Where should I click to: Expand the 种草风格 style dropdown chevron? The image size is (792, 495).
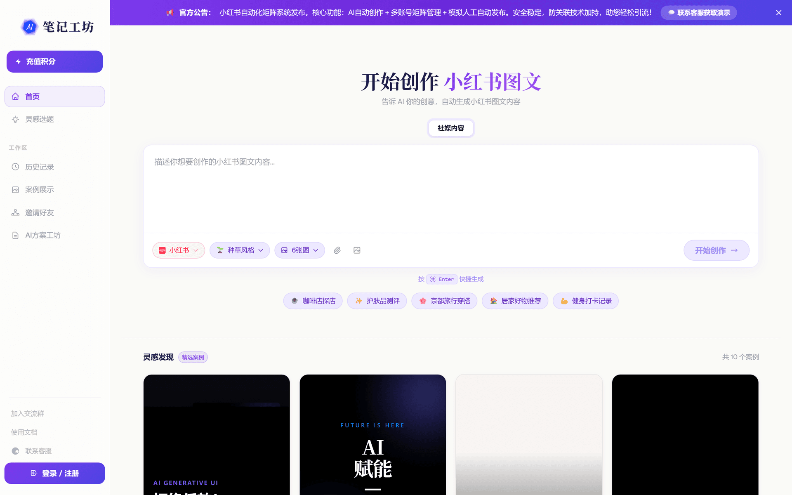[261, 250]
